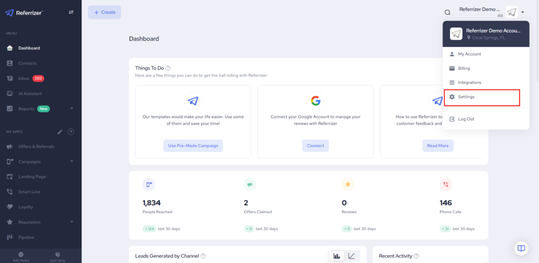
Task: Click the Add Apps icon
Action: [x=21, y=255]
